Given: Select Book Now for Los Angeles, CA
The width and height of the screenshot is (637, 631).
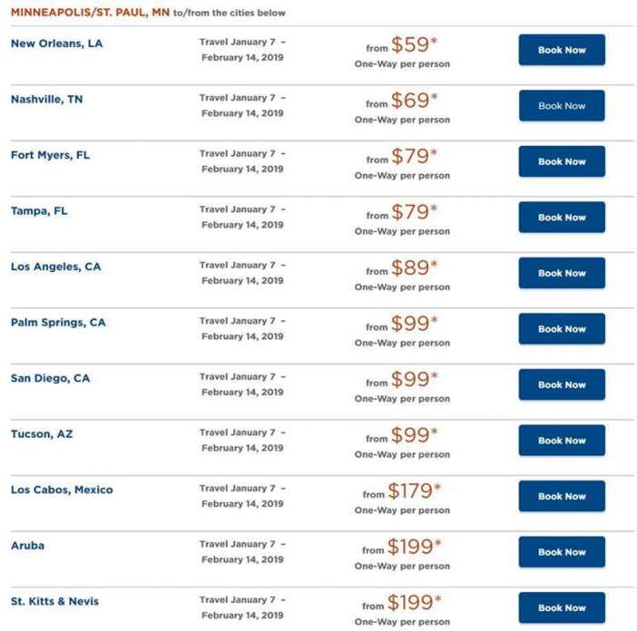Looking at the screenshot, I should (x=562, y=273).
